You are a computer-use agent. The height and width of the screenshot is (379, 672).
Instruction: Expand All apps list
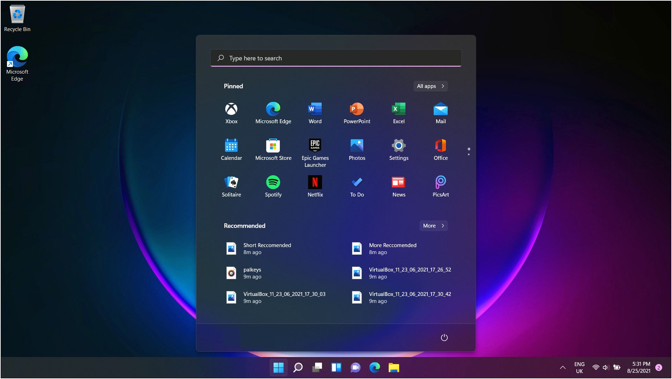point(430,86)
